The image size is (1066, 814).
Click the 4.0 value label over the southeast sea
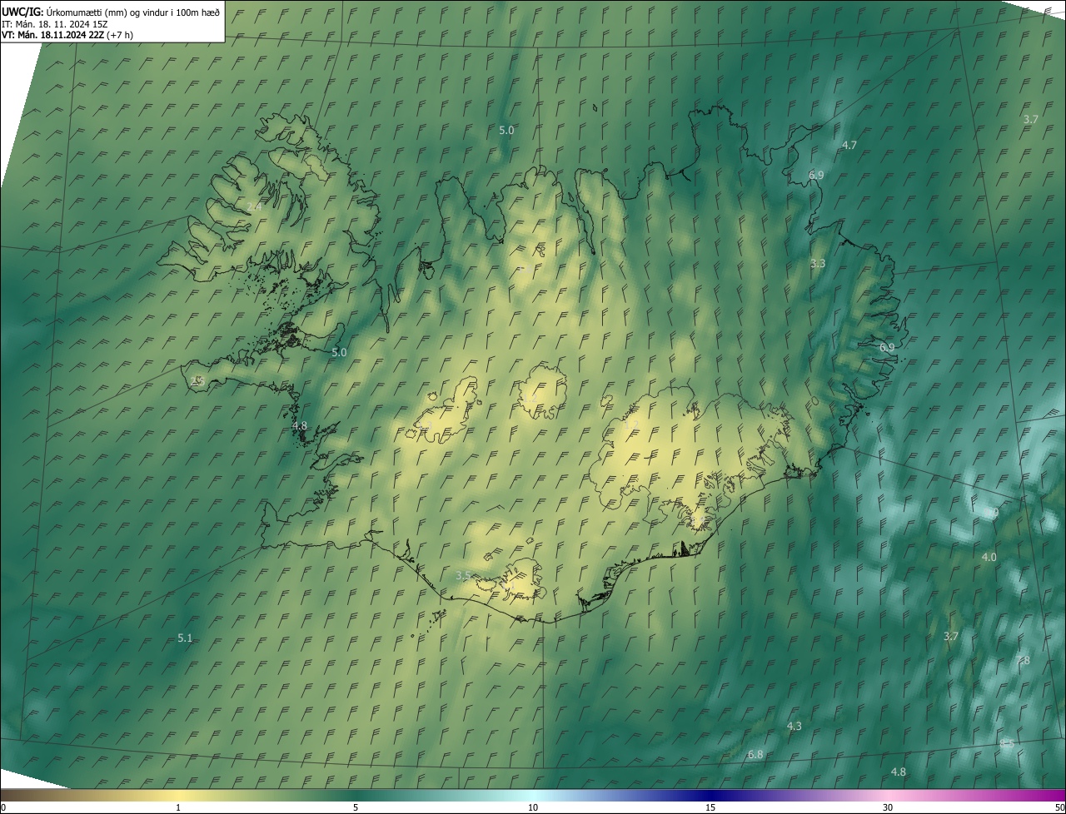click(989, 557)
